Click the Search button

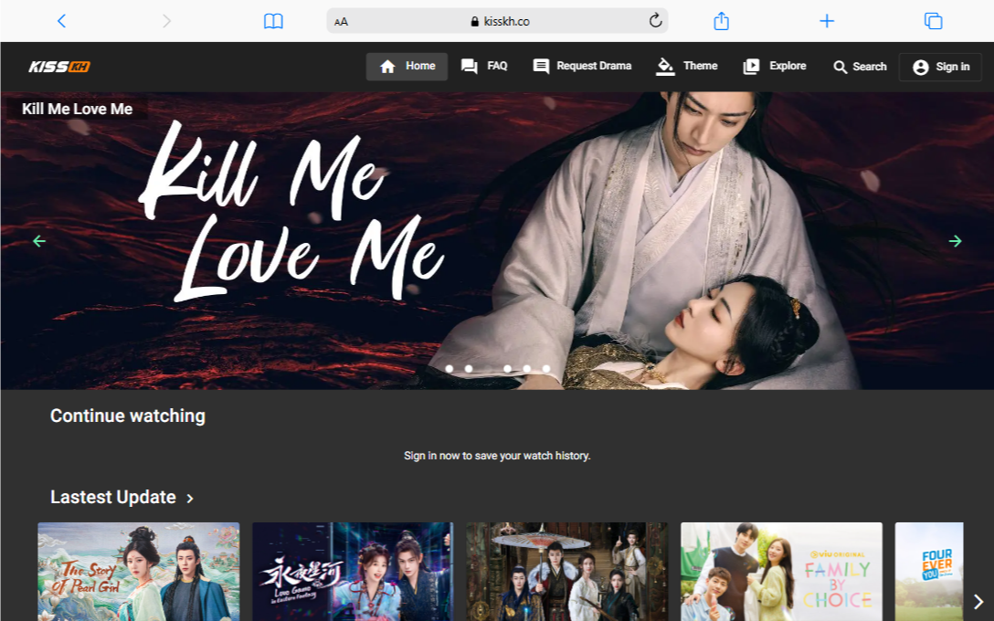tap(860, 67)
